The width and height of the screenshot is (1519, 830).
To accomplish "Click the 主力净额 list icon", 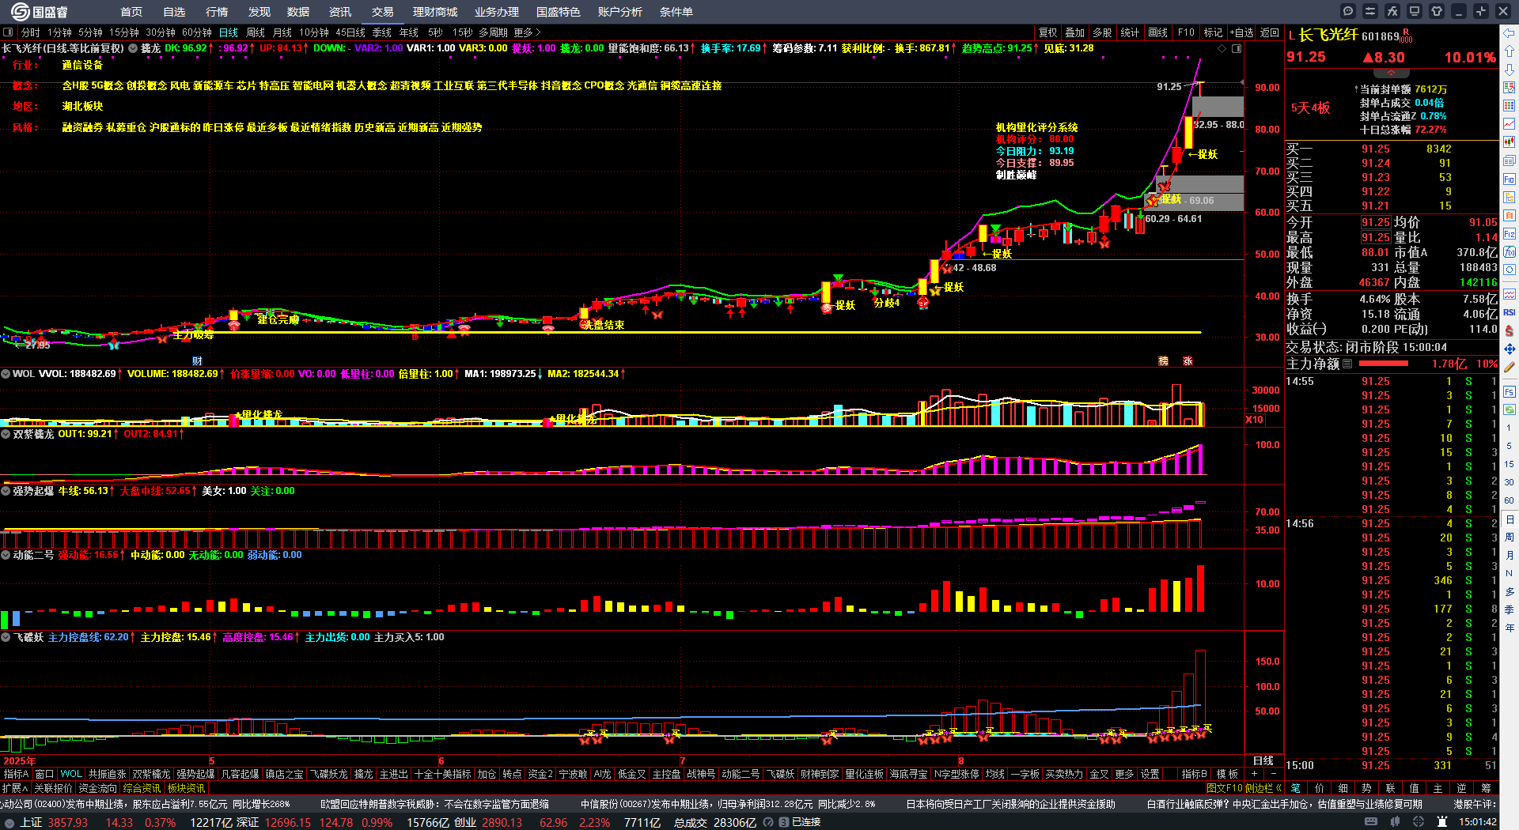I will 1347,364.
